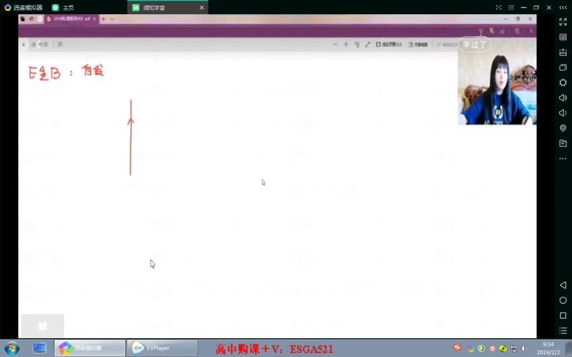This screenshot has height=357, width=572.
Task: Open the system volume speaker tray icon
Action: pos(524,349)
